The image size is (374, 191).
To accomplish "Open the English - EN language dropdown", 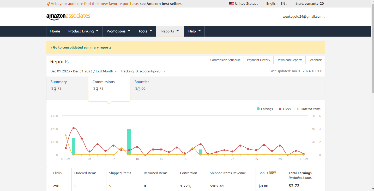I will coord(277,4).
